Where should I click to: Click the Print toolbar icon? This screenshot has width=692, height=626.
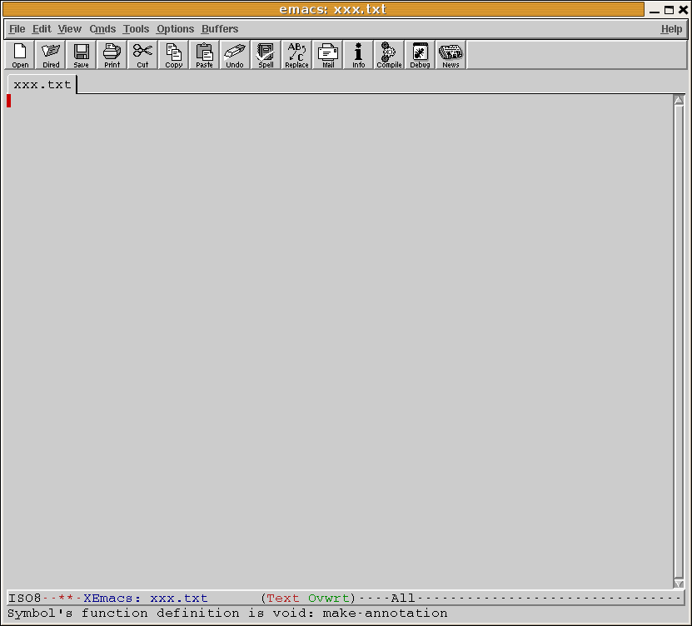point(112,55)
